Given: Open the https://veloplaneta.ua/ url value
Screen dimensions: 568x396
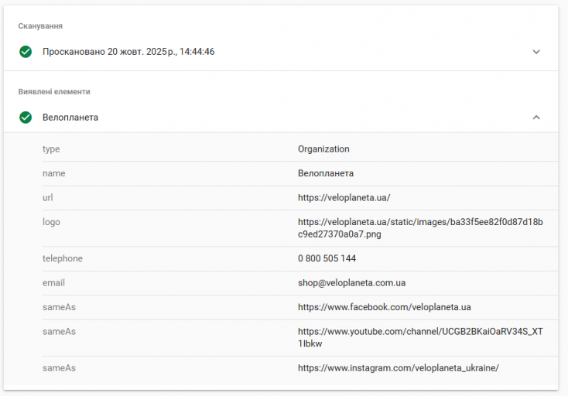Looking at the screenshot, I should coord(349,198).
